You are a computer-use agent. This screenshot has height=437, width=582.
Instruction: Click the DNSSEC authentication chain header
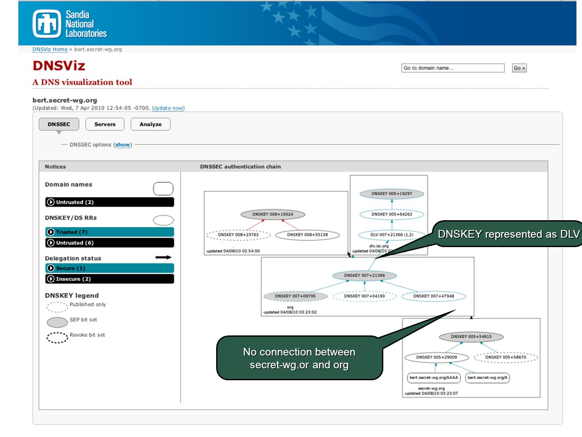point(240,166)
